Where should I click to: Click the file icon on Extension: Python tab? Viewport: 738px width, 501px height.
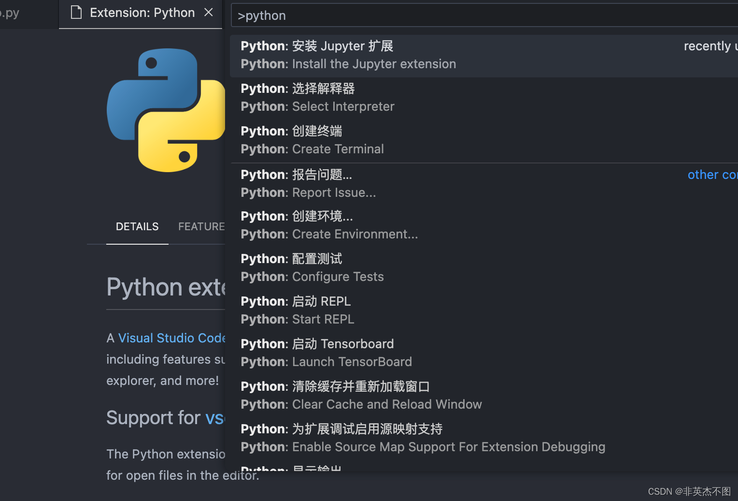(x=76, y=13)
